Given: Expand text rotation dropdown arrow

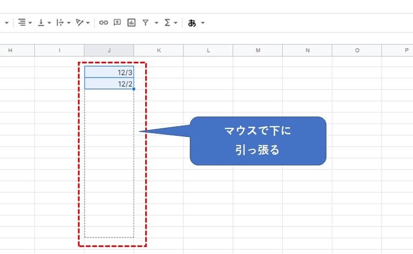Looking at the screenshot, I should coord(88,23).
